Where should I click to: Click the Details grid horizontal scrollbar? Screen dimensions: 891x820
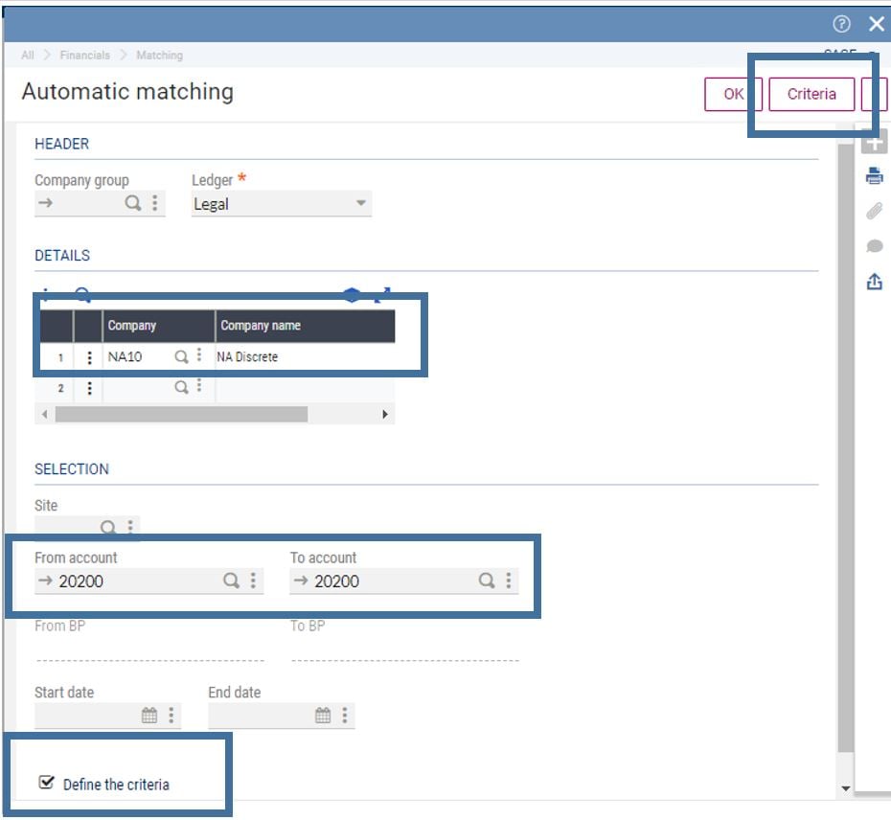pyautogui.click(x=180, y=415)
